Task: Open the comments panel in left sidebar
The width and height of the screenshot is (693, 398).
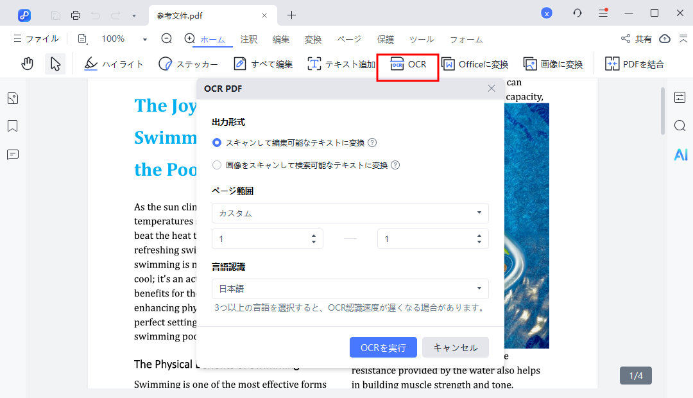Action: (x=13, y=154)
